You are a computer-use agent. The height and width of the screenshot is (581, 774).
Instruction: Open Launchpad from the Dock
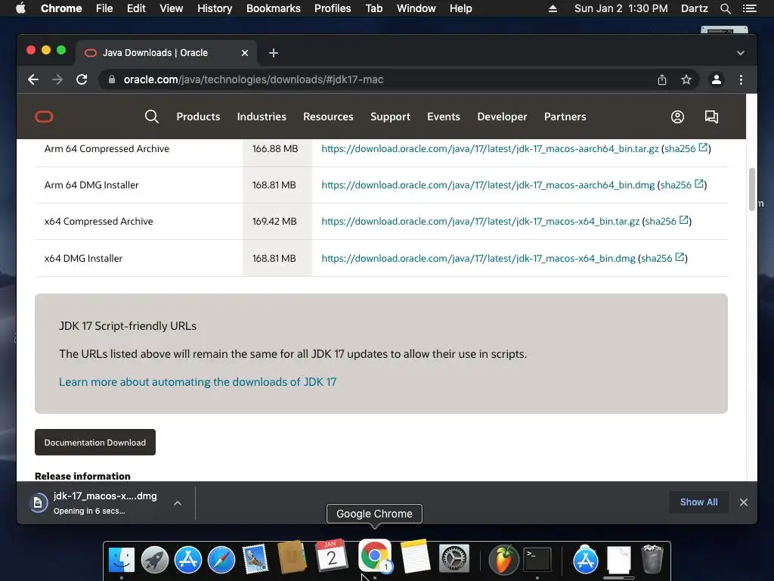[x=155, y=559]
